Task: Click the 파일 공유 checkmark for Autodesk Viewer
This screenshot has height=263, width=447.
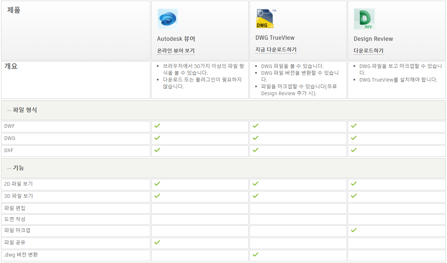Action: [157, 242]
